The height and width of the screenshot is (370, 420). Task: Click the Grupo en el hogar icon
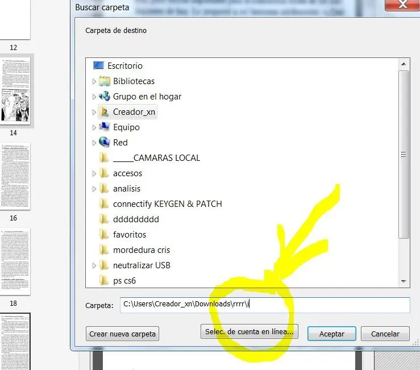(105, 97)
